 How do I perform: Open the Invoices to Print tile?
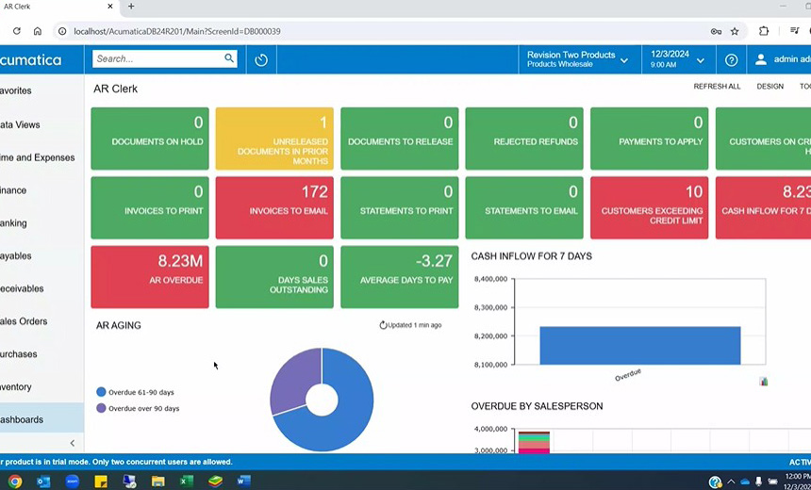[x=150, y=208]
